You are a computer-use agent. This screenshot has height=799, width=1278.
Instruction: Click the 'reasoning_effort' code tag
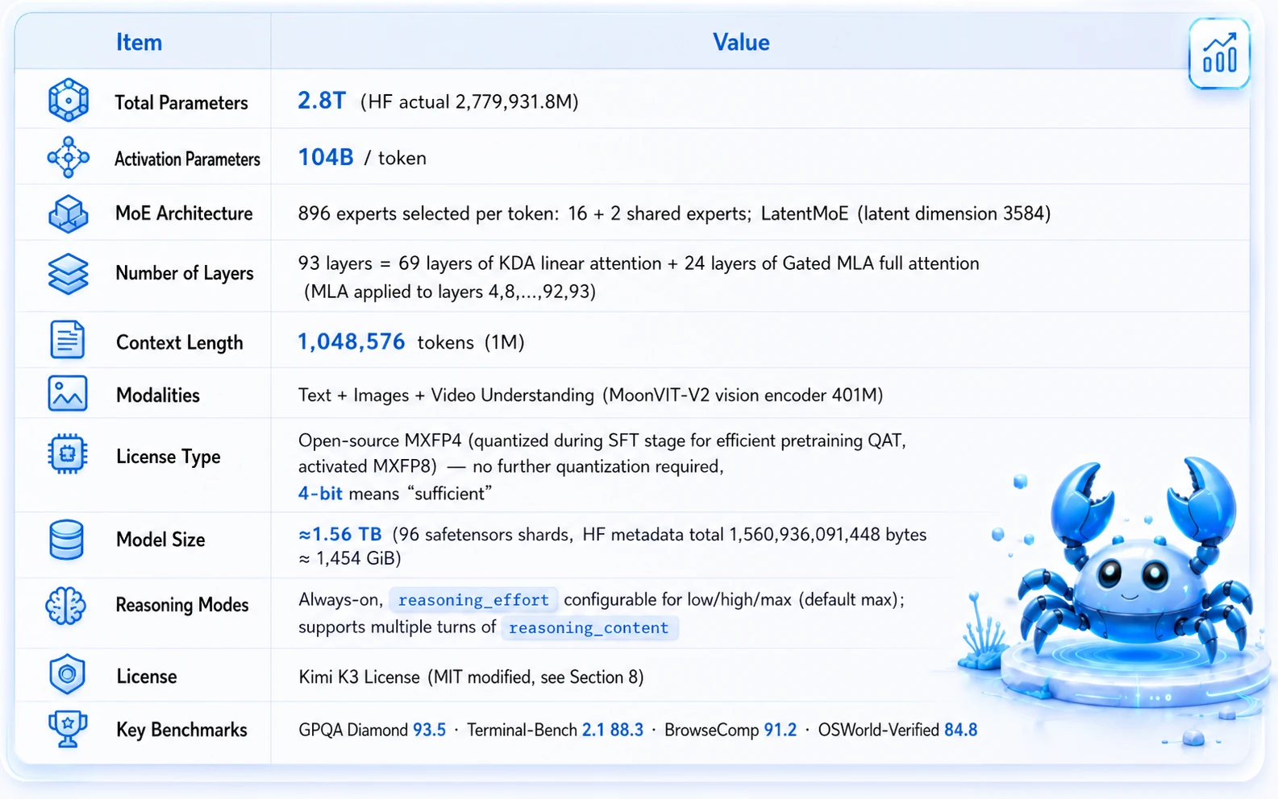pos(473,600)
